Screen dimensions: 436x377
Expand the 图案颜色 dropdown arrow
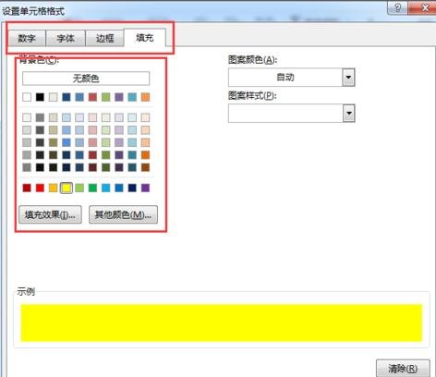348,77
